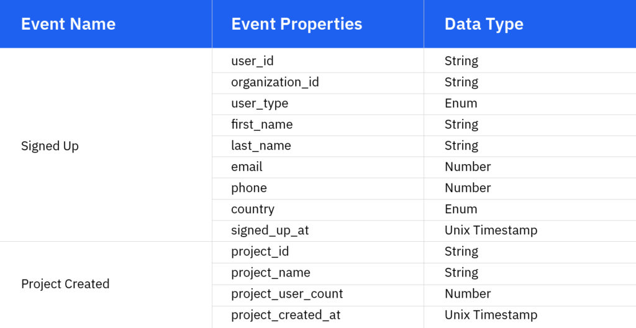Click the Data Type column header
636x328 pixels.
484,24
